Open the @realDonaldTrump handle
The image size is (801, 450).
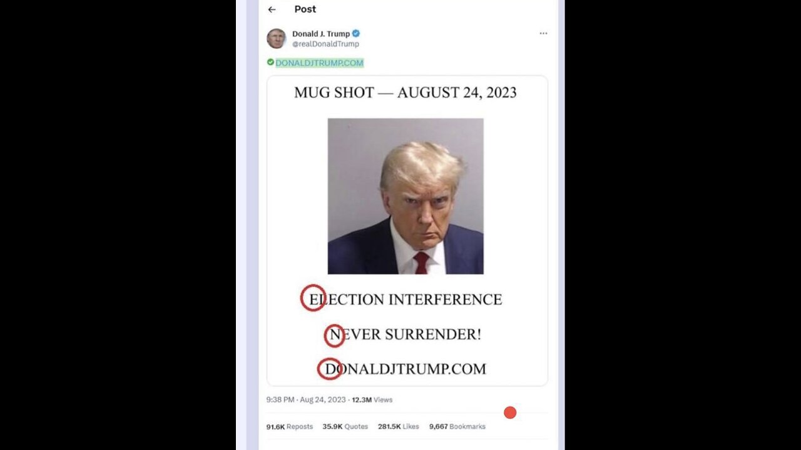325,44
